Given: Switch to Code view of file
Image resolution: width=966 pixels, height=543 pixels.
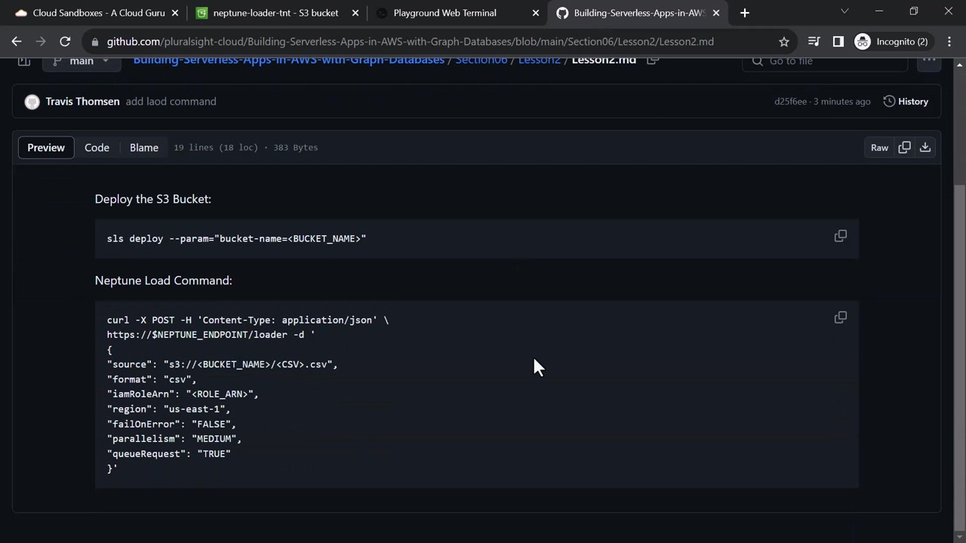Looking at the screenshot, I should 97,148.
